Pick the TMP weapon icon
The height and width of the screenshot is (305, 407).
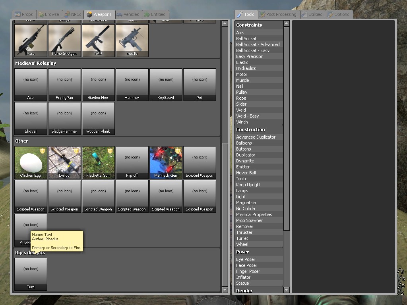pyautogui.click(x=98, y=41)
